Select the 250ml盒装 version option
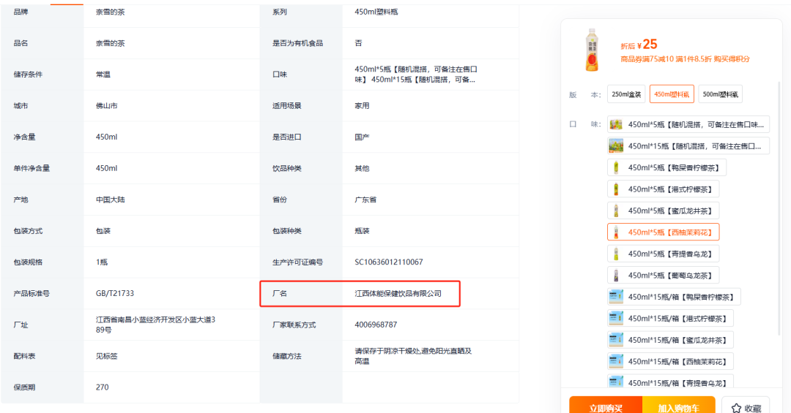This screenshot has height=413, width=791. [626, 94]
